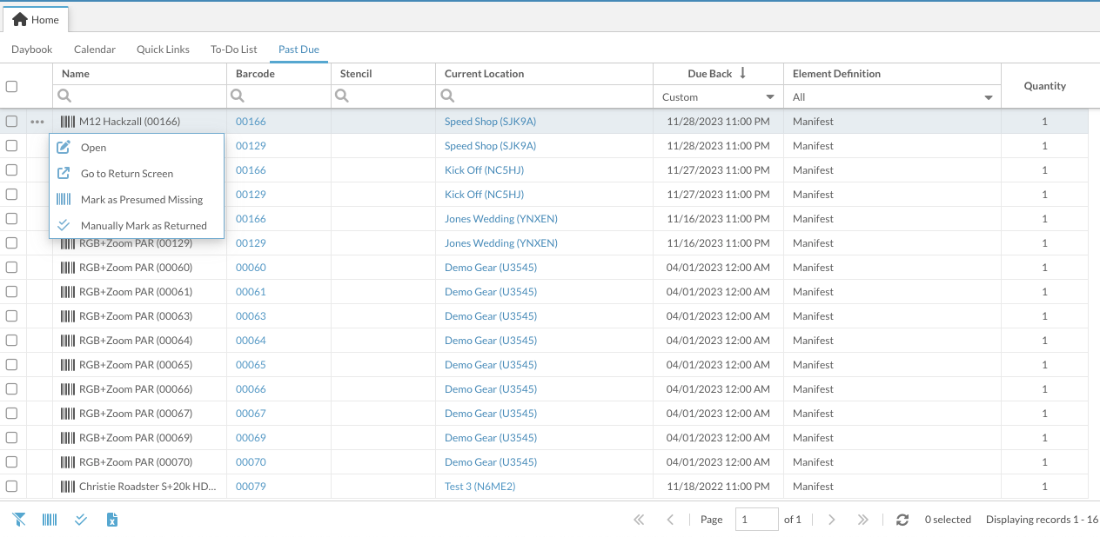Click the page number input box

(x=756, y=520)
